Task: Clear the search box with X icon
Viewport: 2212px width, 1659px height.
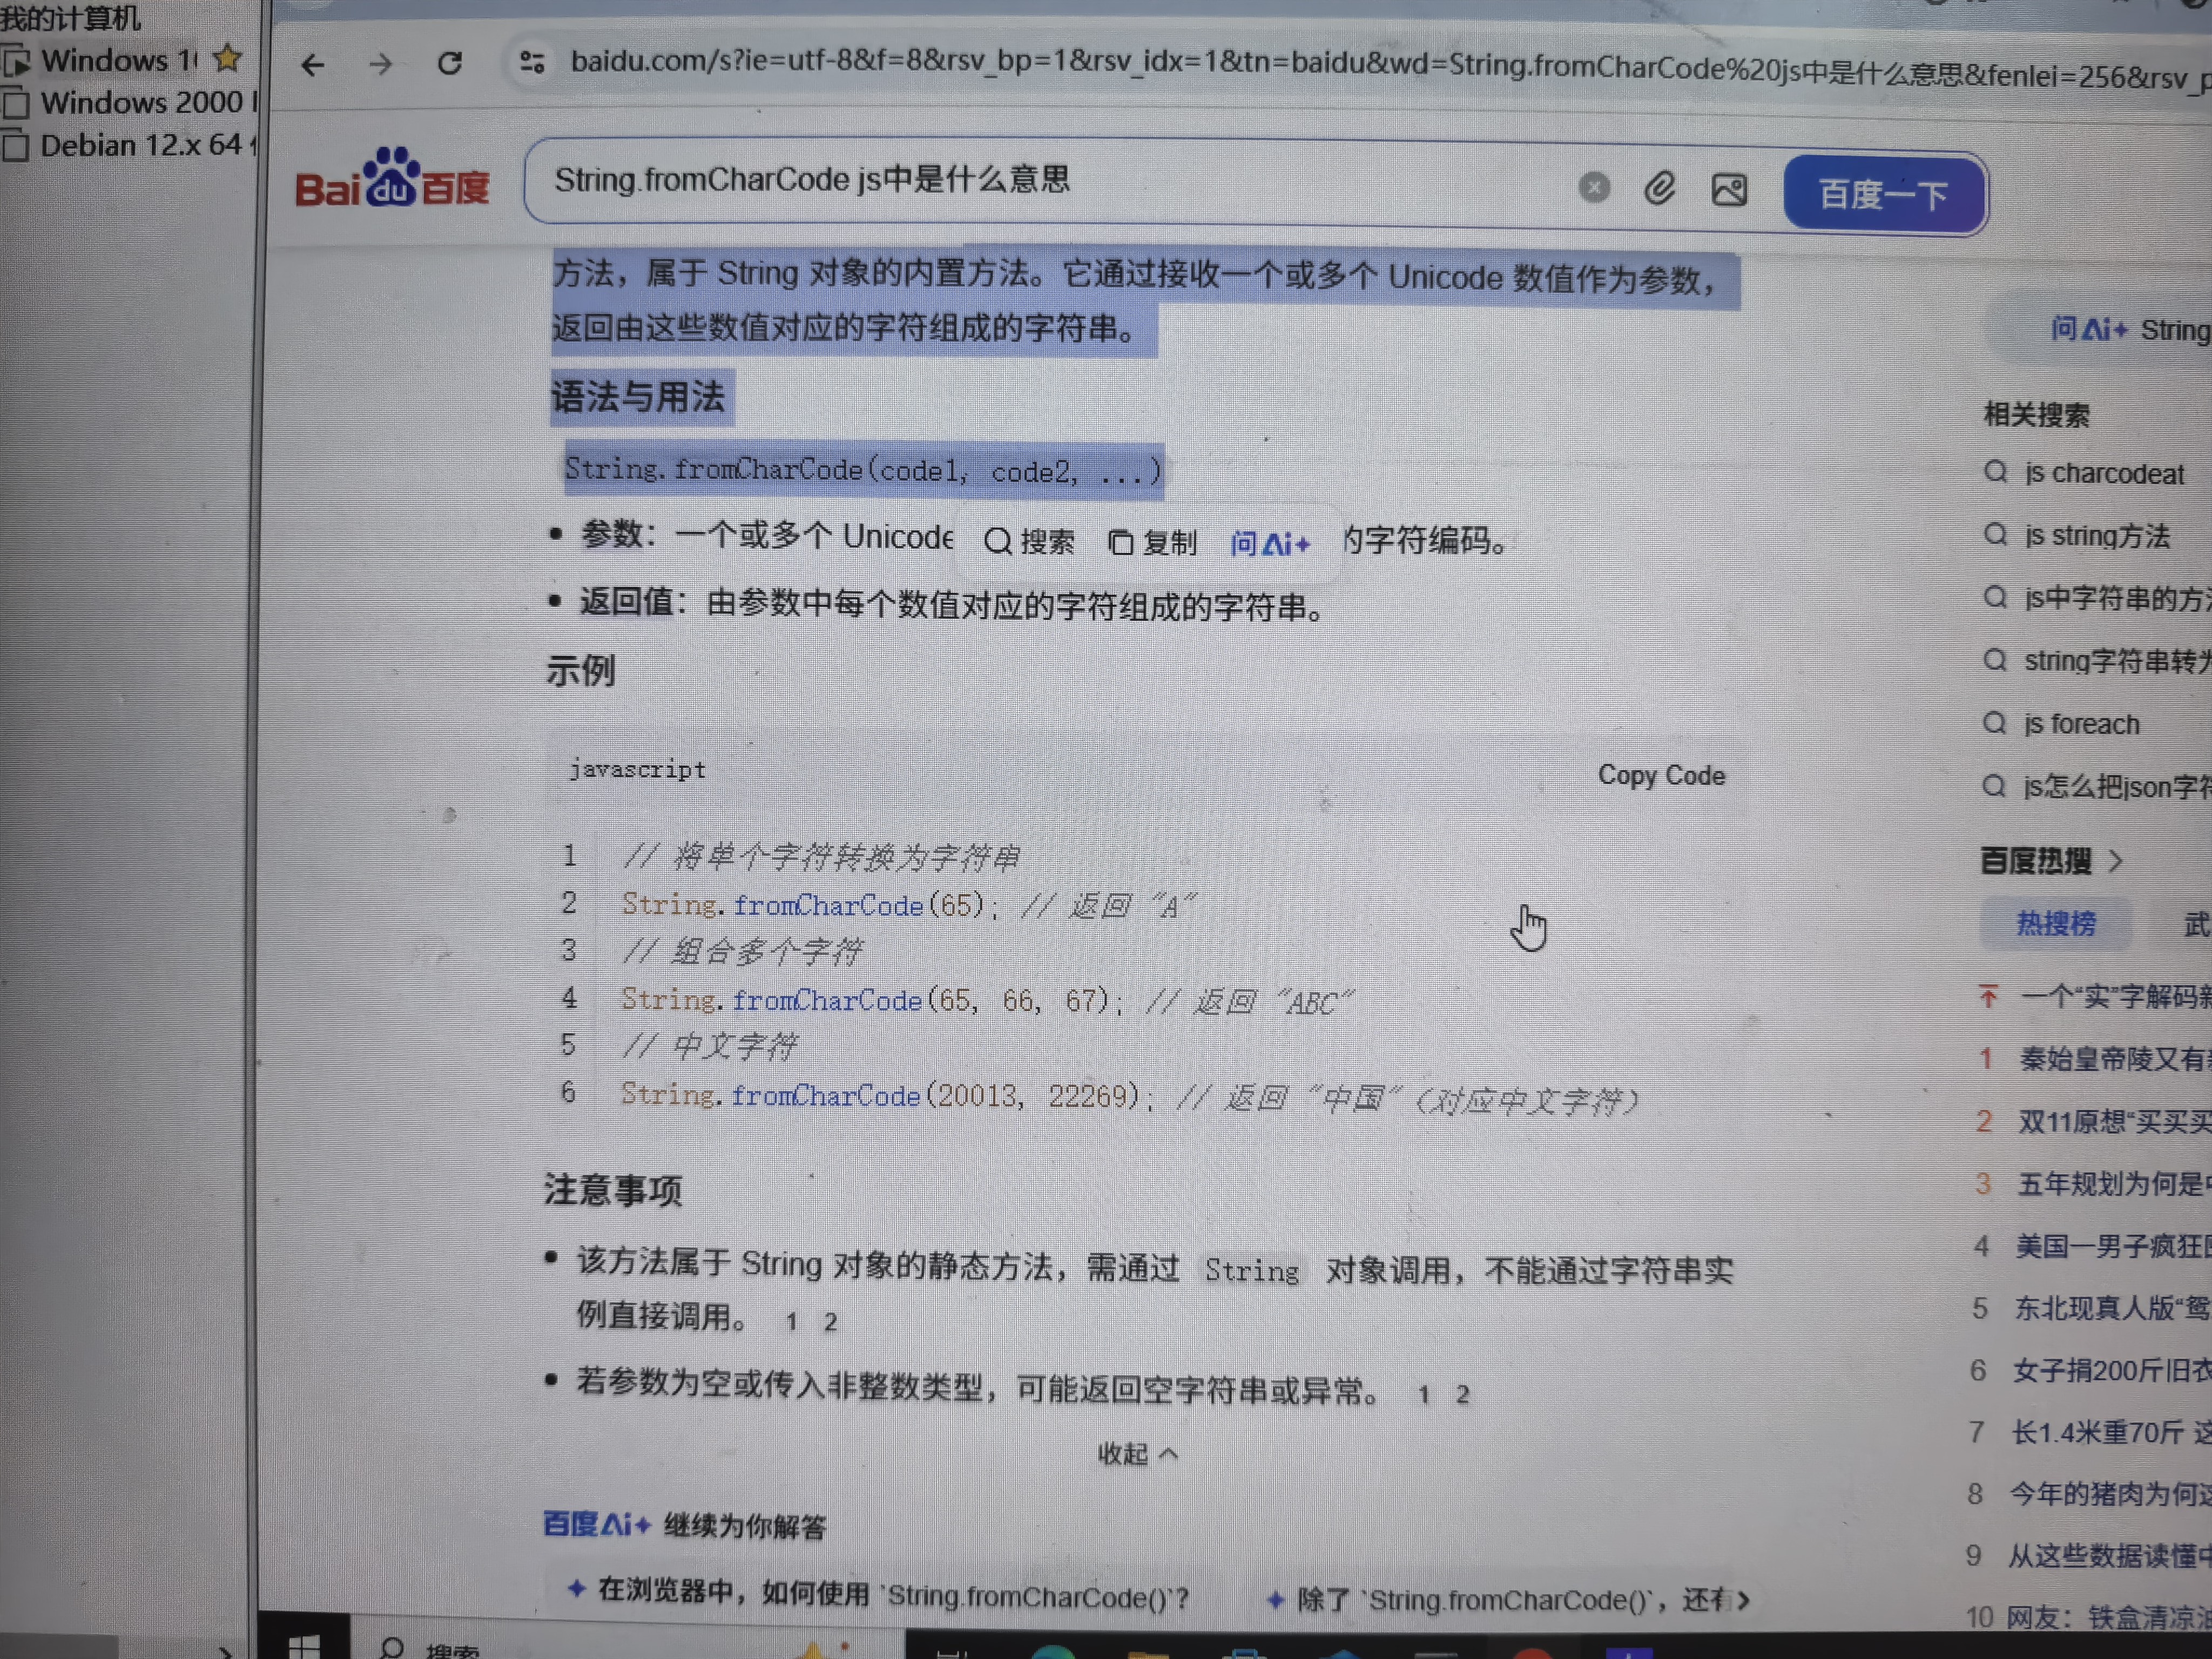Action: coord(1594,187)
